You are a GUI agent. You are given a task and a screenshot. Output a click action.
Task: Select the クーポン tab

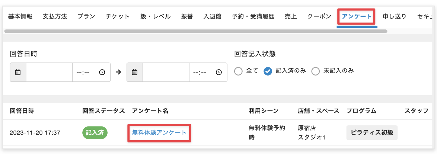(x=319, y=16)
